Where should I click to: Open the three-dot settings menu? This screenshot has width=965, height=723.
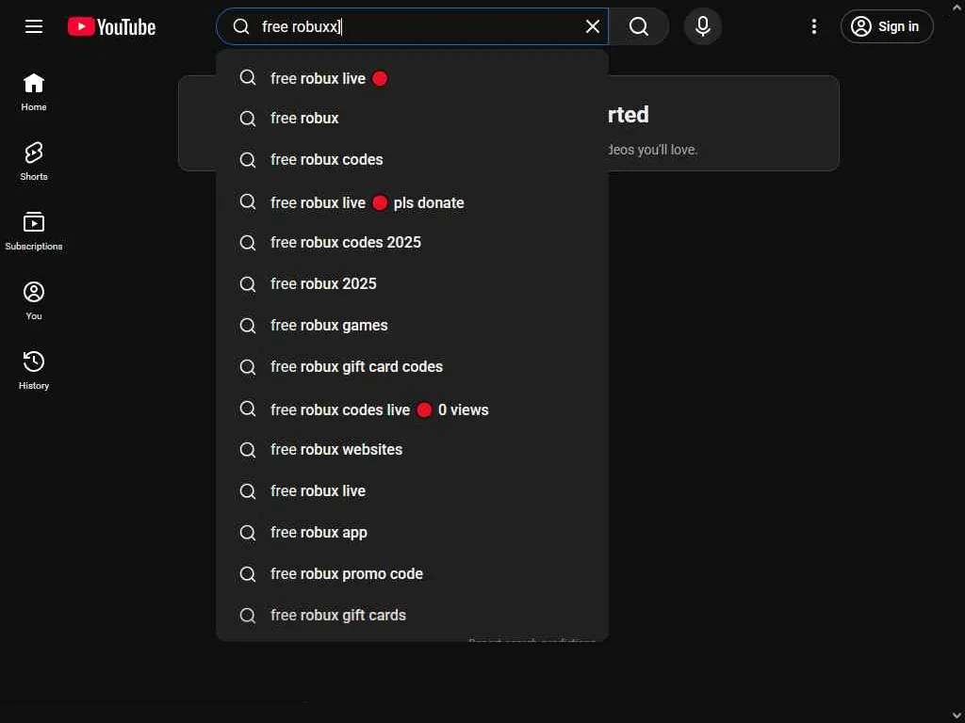tap(814, 26)
